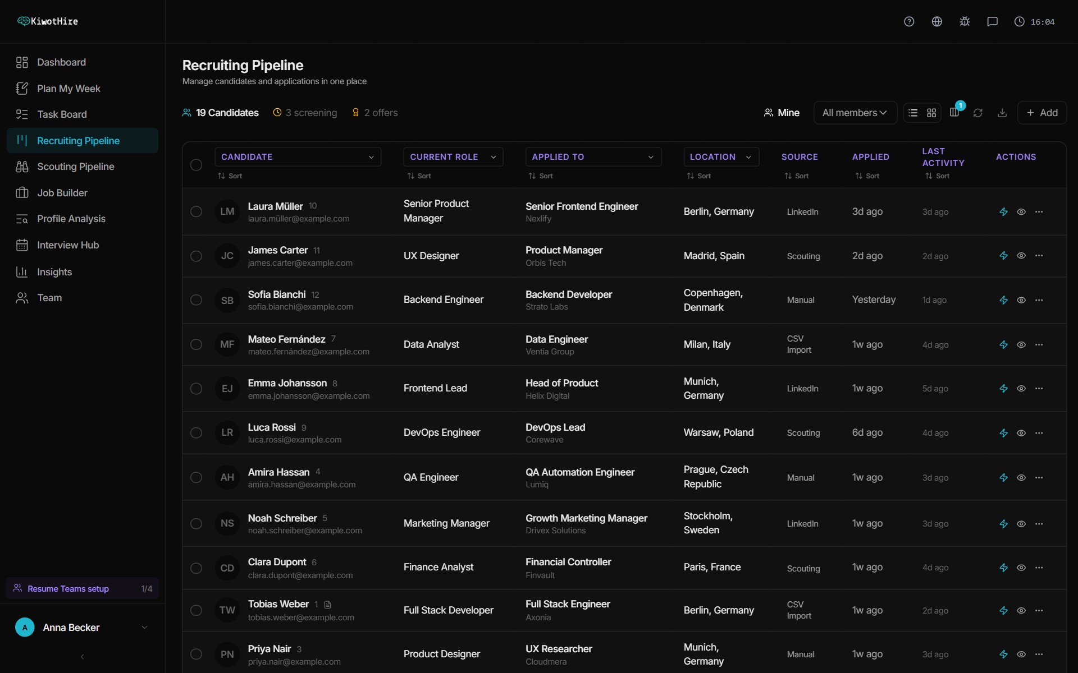Run quick action for Laura Müller
Image resolution: width=1078 pixels, height=673 pixels.
point(1003,212)
